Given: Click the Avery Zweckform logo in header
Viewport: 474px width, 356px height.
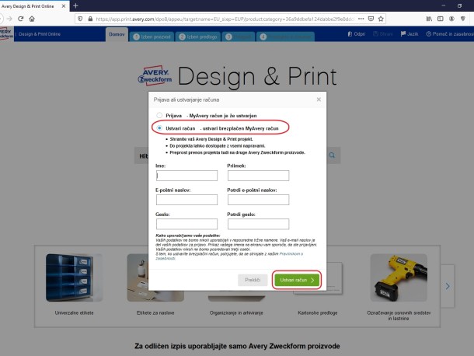Looking at the screenshot, I should [x=6, y=34].
